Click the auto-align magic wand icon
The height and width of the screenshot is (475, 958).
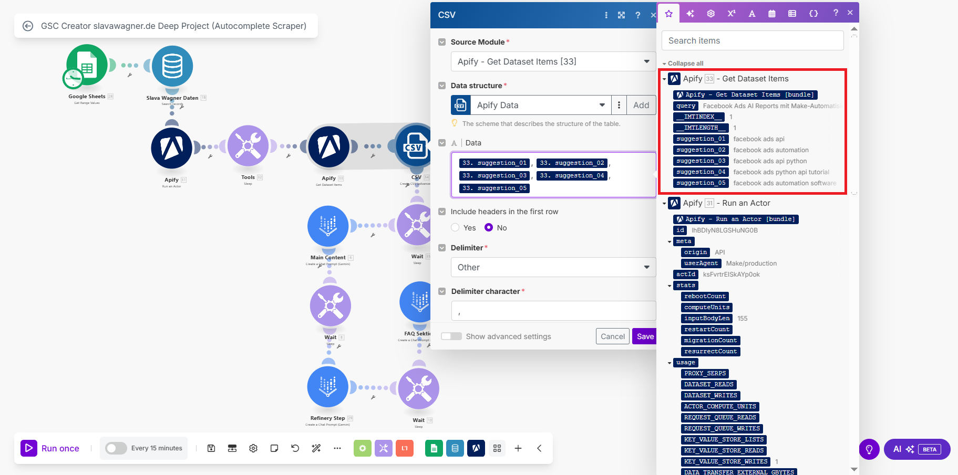pyautogui.click(x=316, y=448)
